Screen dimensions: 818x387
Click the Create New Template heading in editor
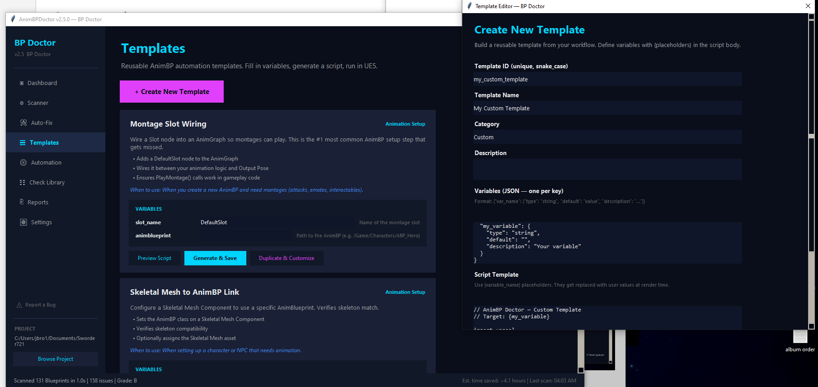pos(529,30)
